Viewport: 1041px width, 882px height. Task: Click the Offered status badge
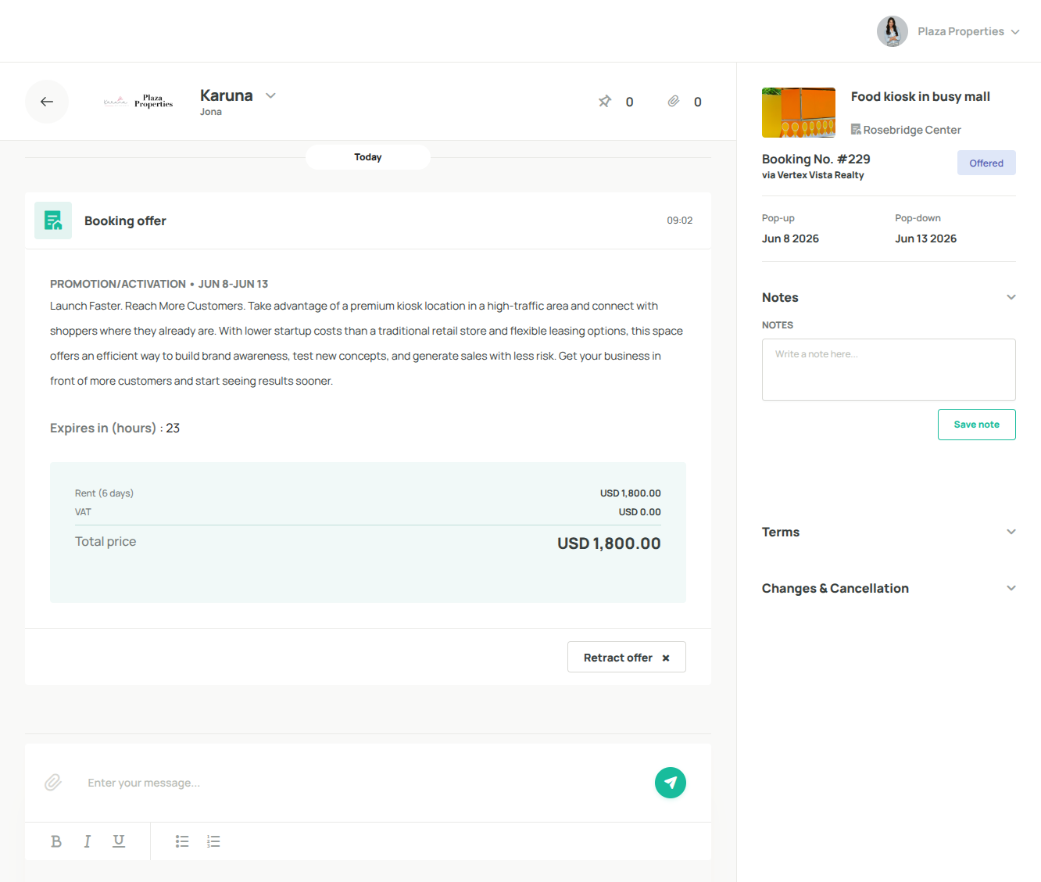986,163
